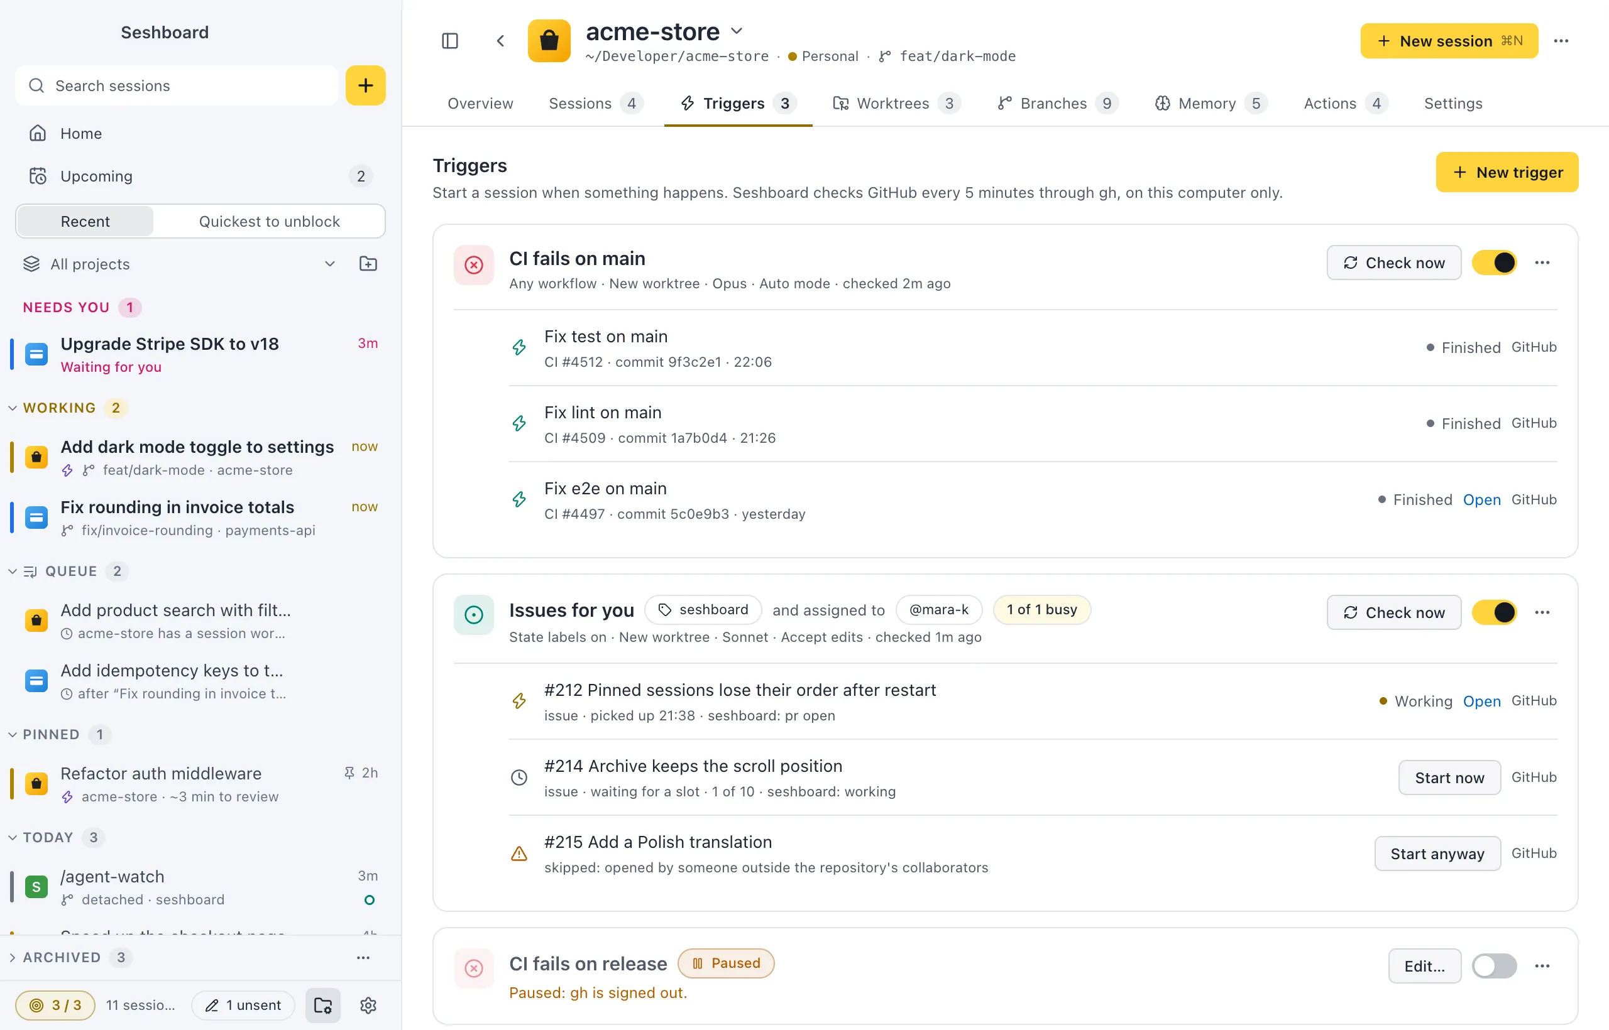Open the Worktrees tab
This screenshot has width=1609, height=1030.
896,104
